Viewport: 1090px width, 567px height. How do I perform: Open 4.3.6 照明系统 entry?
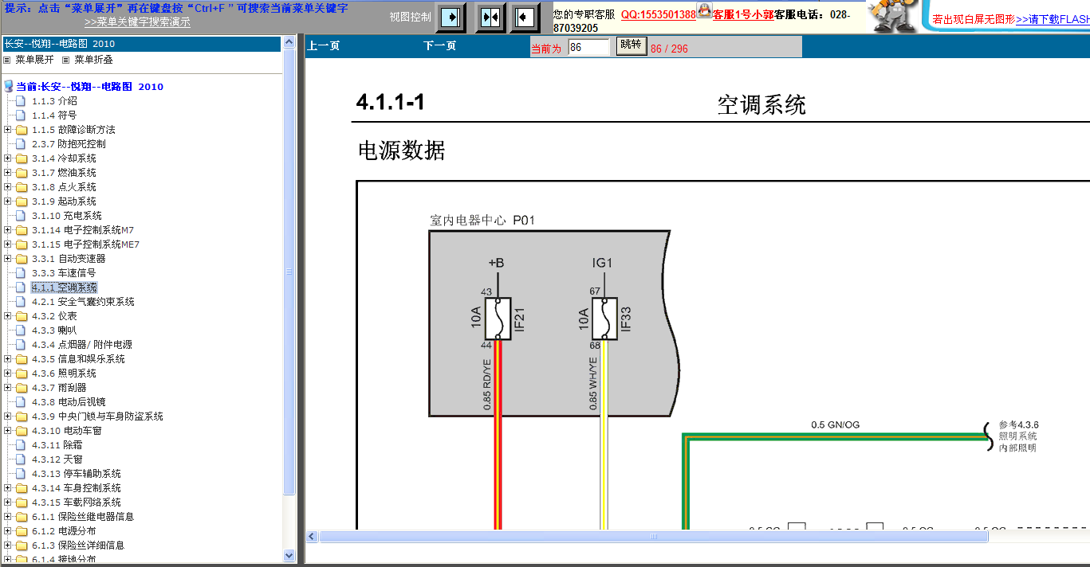(64, 373)
